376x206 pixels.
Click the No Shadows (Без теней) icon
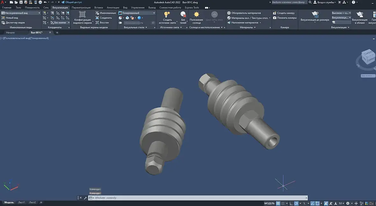point(183,15)
